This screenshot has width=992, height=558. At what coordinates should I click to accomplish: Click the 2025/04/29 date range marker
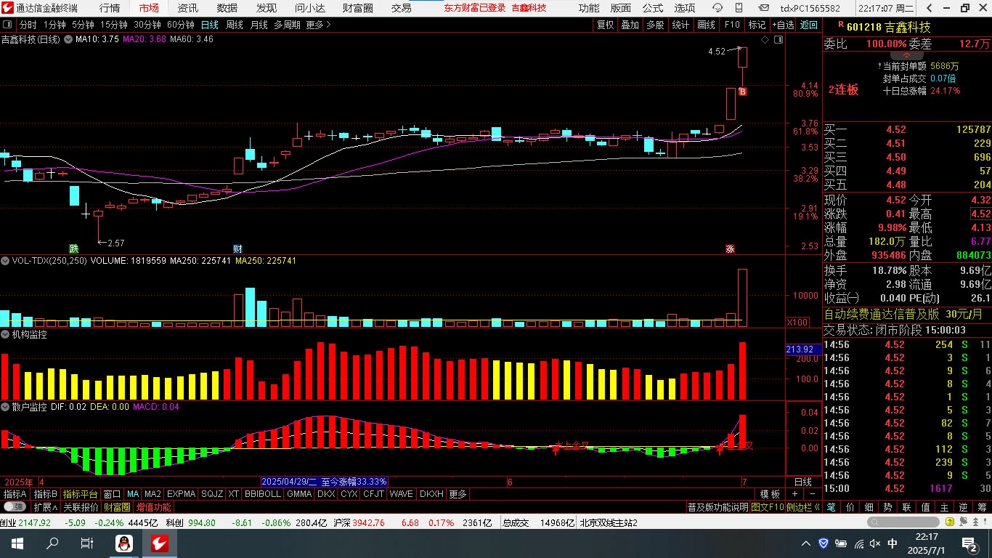[324, 482]
